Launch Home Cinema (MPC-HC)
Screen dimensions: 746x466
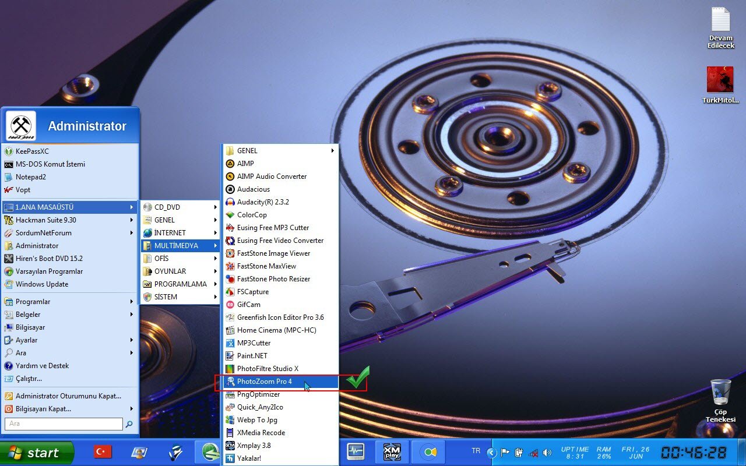(x=280, y=330)
